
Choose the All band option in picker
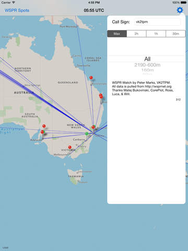(x=147, y=59)
